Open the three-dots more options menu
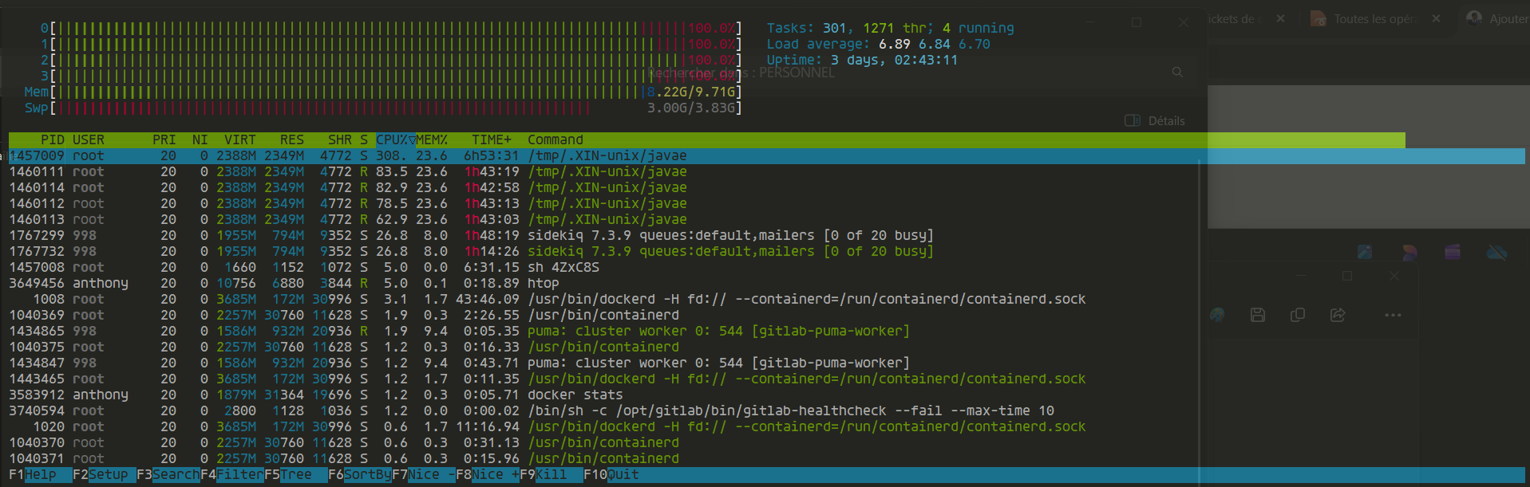The height and width of the screenshot is (487, 1530). 1393,315
